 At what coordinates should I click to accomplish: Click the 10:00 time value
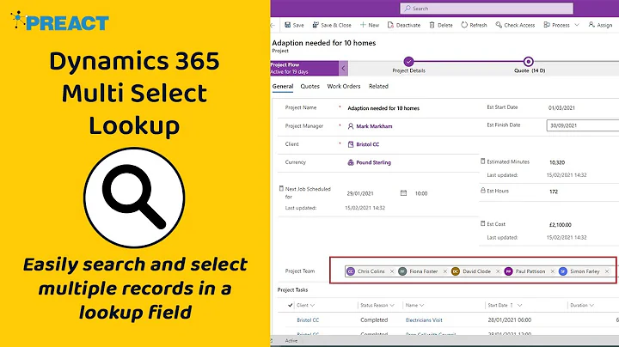click(421, 193)
